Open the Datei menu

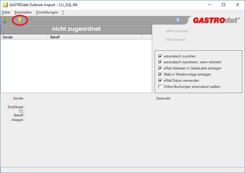point(6,12)
